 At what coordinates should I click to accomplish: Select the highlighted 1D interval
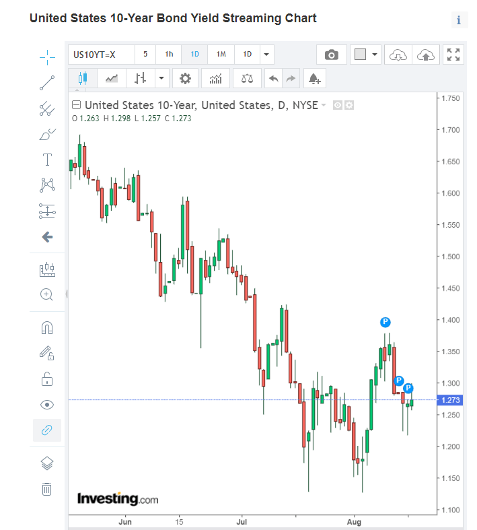click(x=195, y=55)
